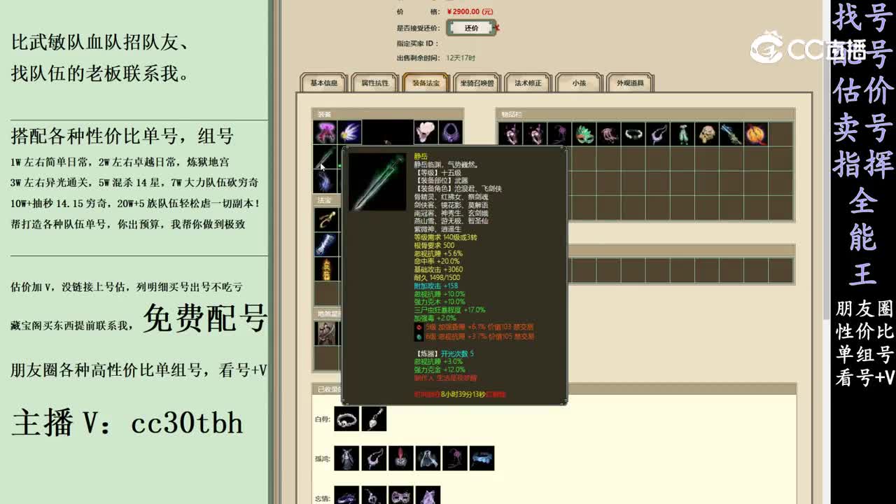Click the 静岳 item name in tooltip
The width and height of the screenshot is (896, 504).
pyautogui.click(x=421, y=157)
